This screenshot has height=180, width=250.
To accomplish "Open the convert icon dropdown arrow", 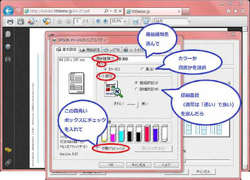I will pyautogui.click(x=36, y=22).
